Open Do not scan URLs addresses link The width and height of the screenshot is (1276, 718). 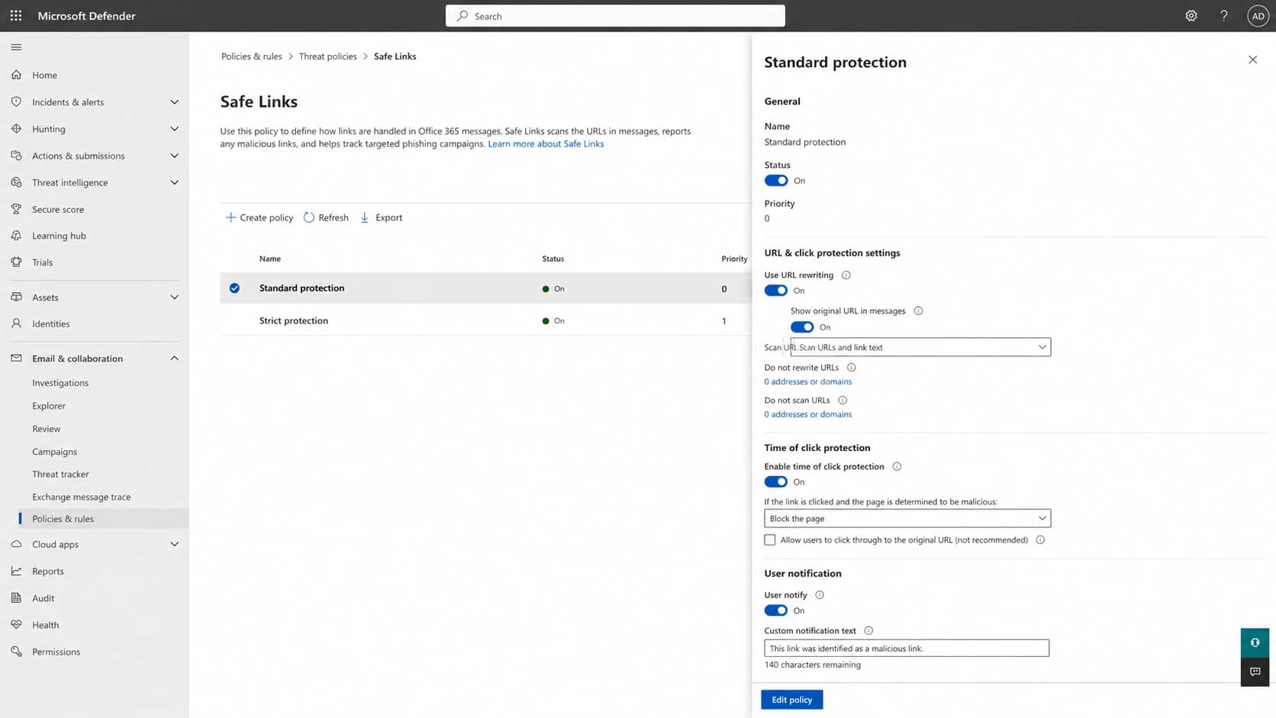(807, 414)
